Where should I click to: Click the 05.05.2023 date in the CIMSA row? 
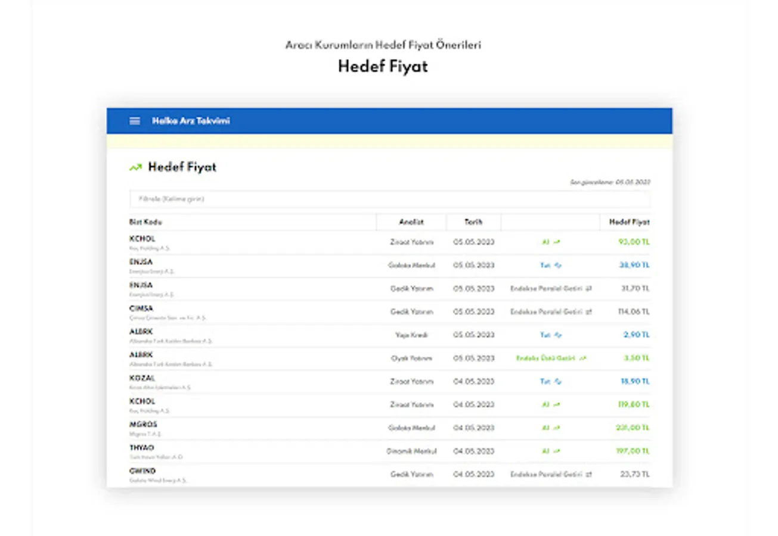click(473, 312)
